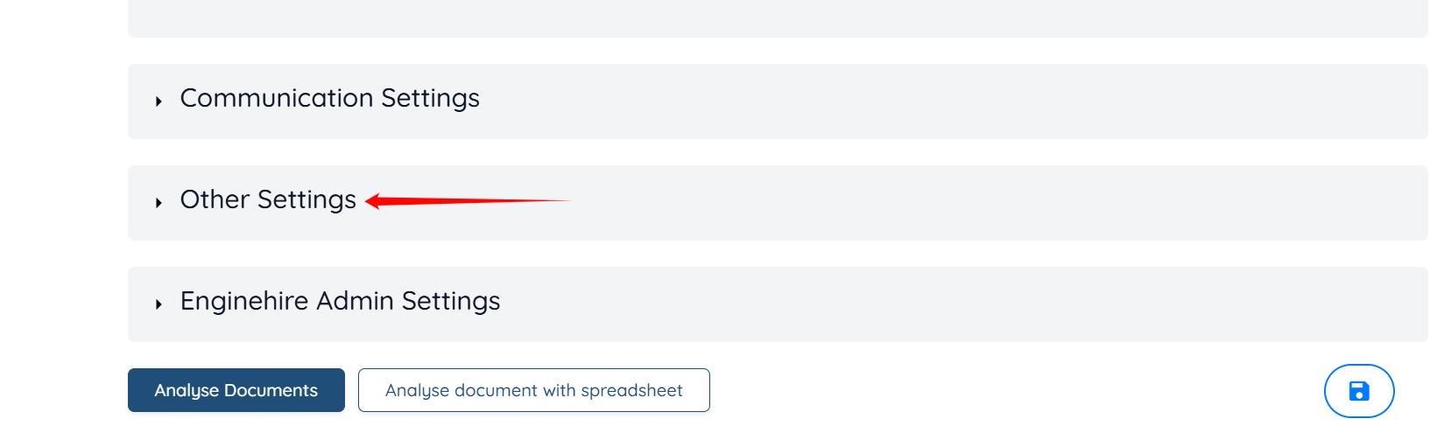Click the Analyse Documents button
Image resolution: width=1451 pixels, height=433 pixels.
tap(236, 390)
